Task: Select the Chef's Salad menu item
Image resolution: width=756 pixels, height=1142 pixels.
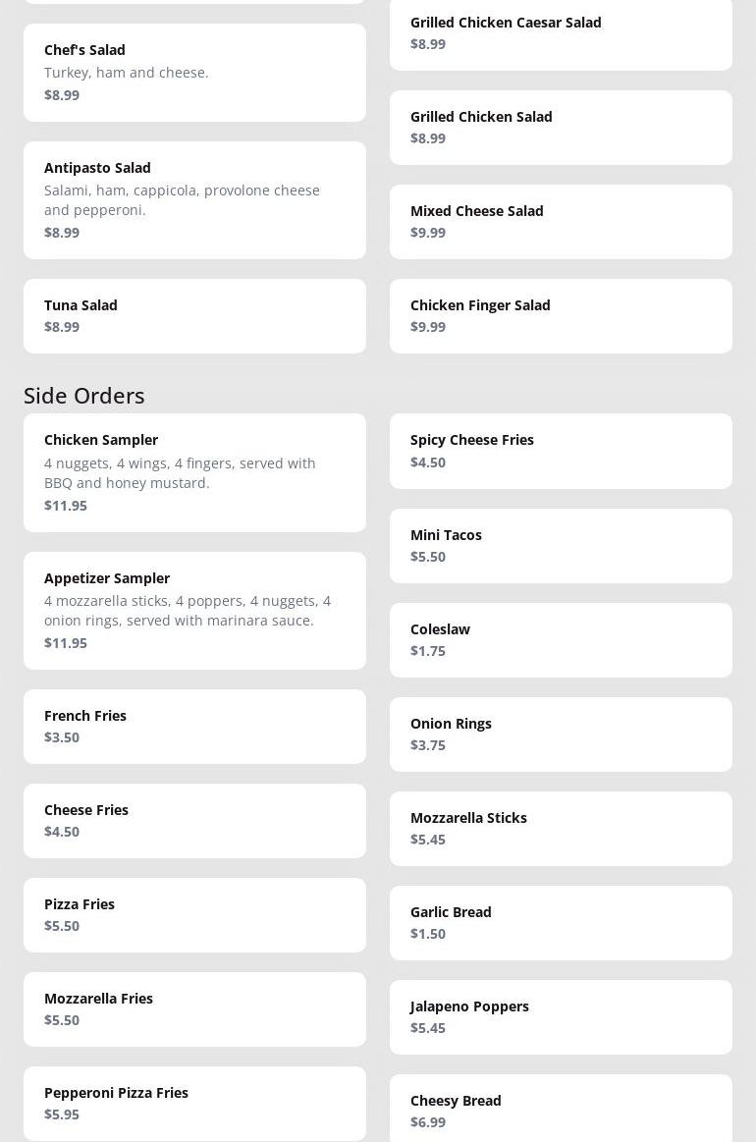Action: click(194, 73)
